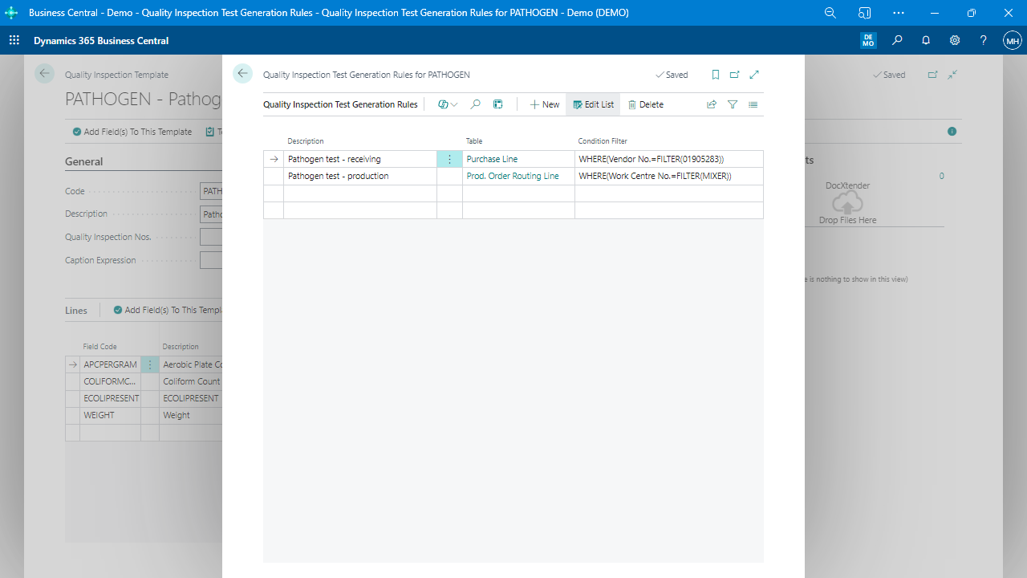This screenshot has width=1027, height=578.
Task: Toggle the filter pane funnel icon
Action: pos(732,104)
